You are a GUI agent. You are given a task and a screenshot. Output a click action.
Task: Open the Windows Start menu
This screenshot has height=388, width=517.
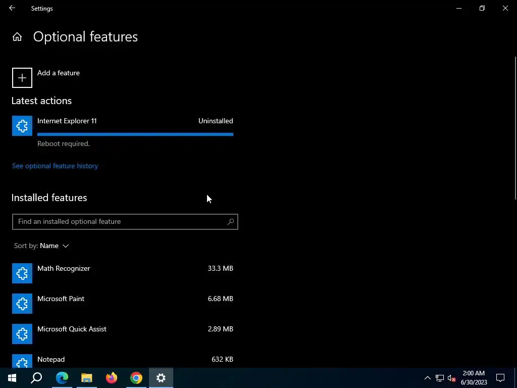tap(12, 378)
